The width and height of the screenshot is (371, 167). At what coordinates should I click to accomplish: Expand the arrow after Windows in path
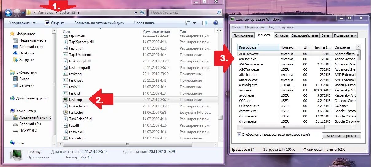(x=56, y=13)
